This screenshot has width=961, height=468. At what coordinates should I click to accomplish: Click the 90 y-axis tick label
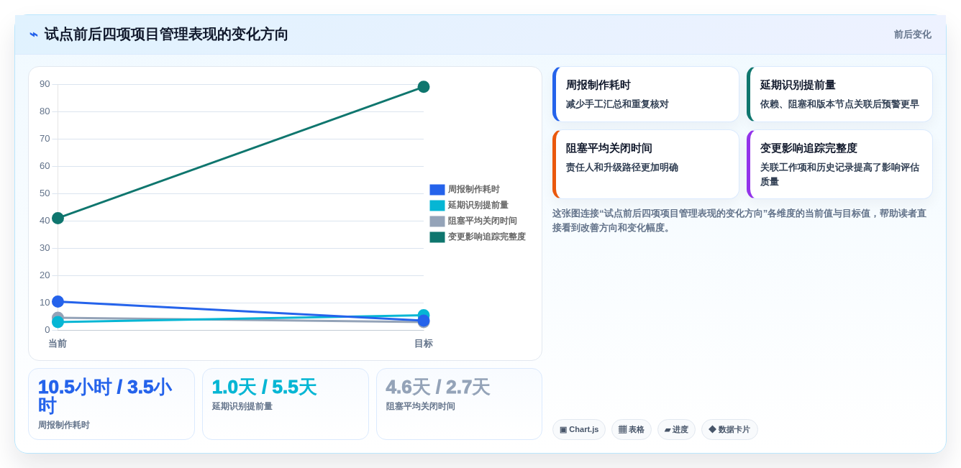[x=45, y=84]
